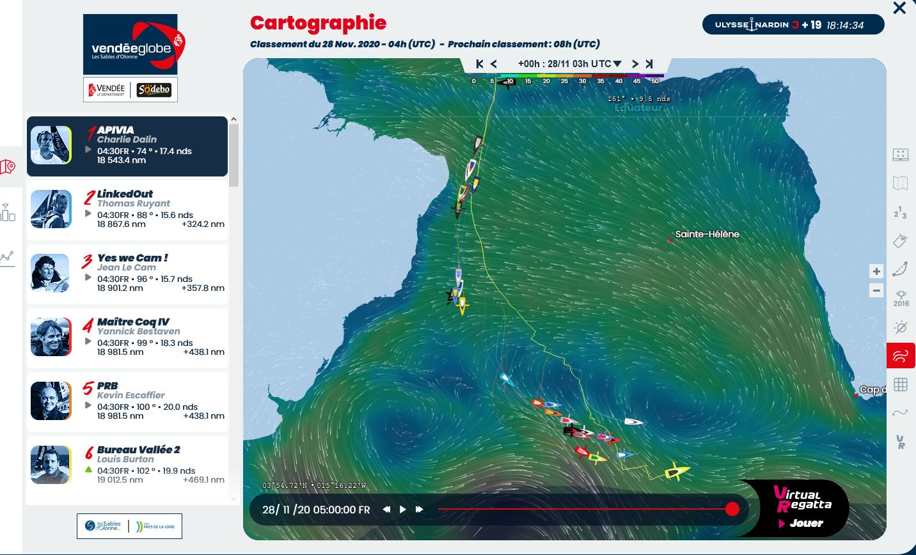Click the wind speed color scale legend

tap(566, 79)
